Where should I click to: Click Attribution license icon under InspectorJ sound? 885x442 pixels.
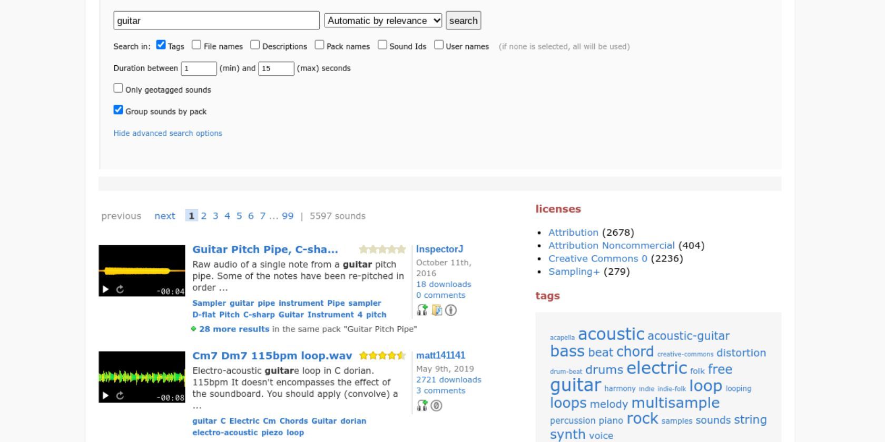tap(451, 310)
